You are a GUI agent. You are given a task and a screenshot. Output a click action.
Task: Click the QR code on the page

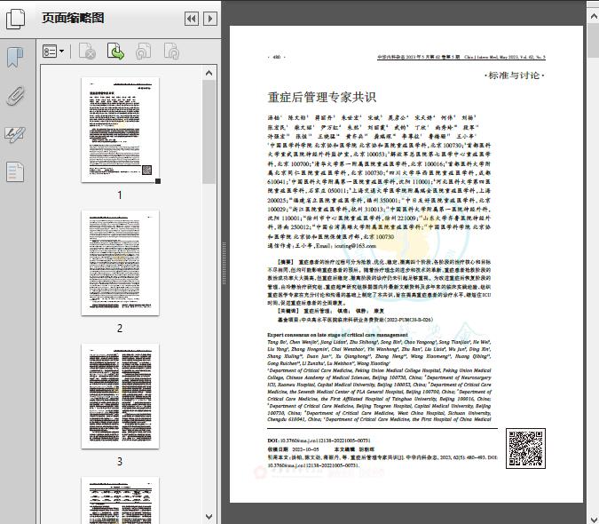(x=525, y=449)
